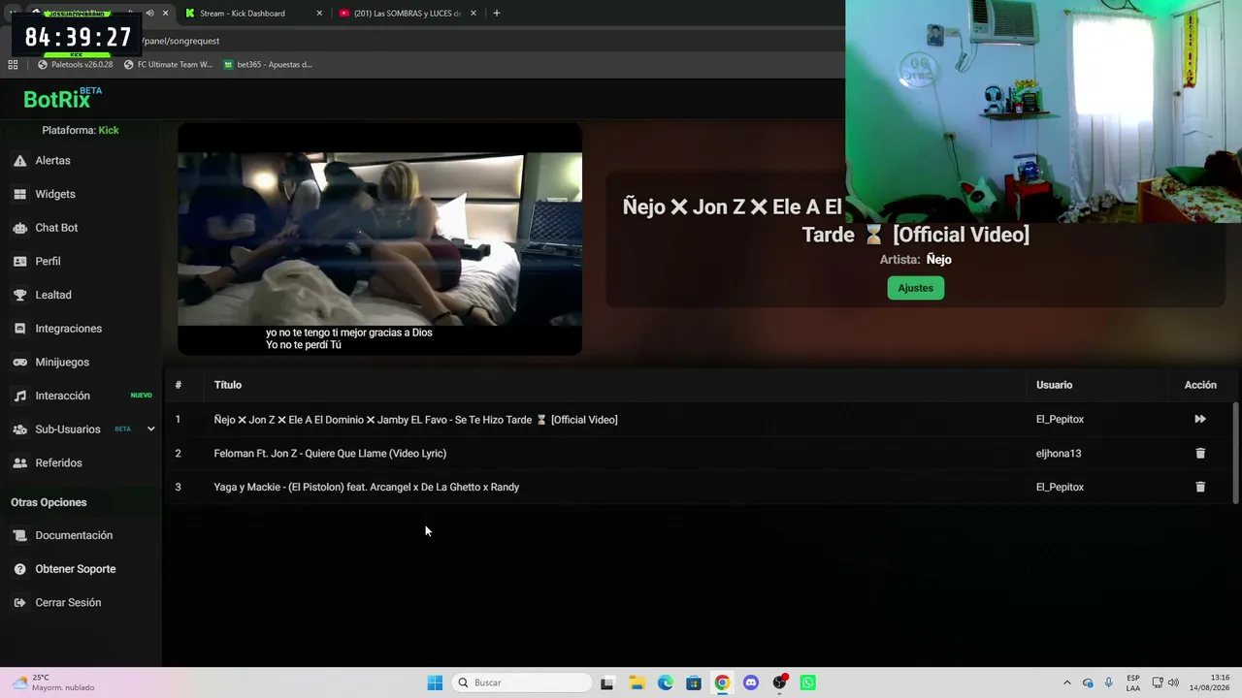
Task: Click the Minijuegos gamepad icon
Action: pos(19,363)
